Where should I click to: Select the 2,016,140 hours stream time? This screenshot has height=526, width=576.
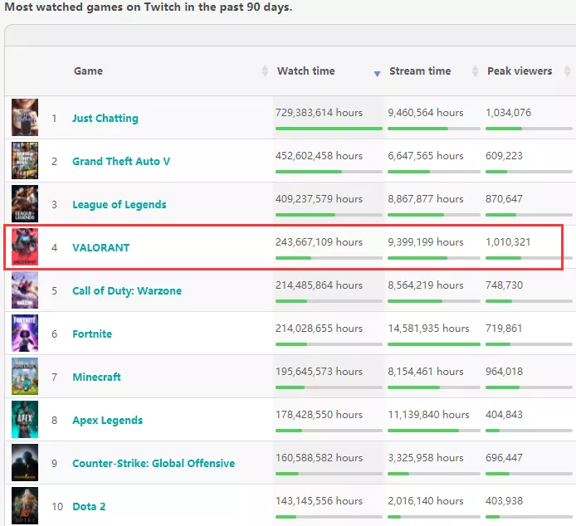[426, 501]
